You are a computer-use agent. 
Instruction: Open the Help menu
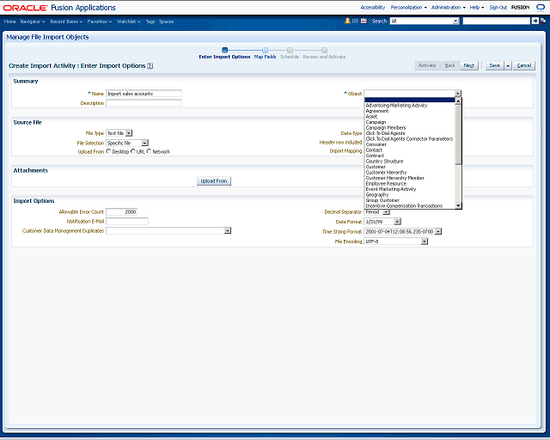[477, 8]
